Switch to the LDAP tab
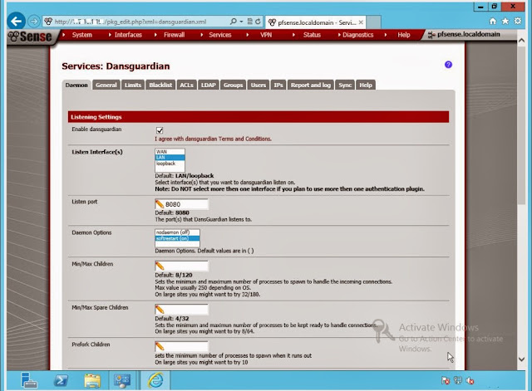532x391 pixels. (209, 85)
